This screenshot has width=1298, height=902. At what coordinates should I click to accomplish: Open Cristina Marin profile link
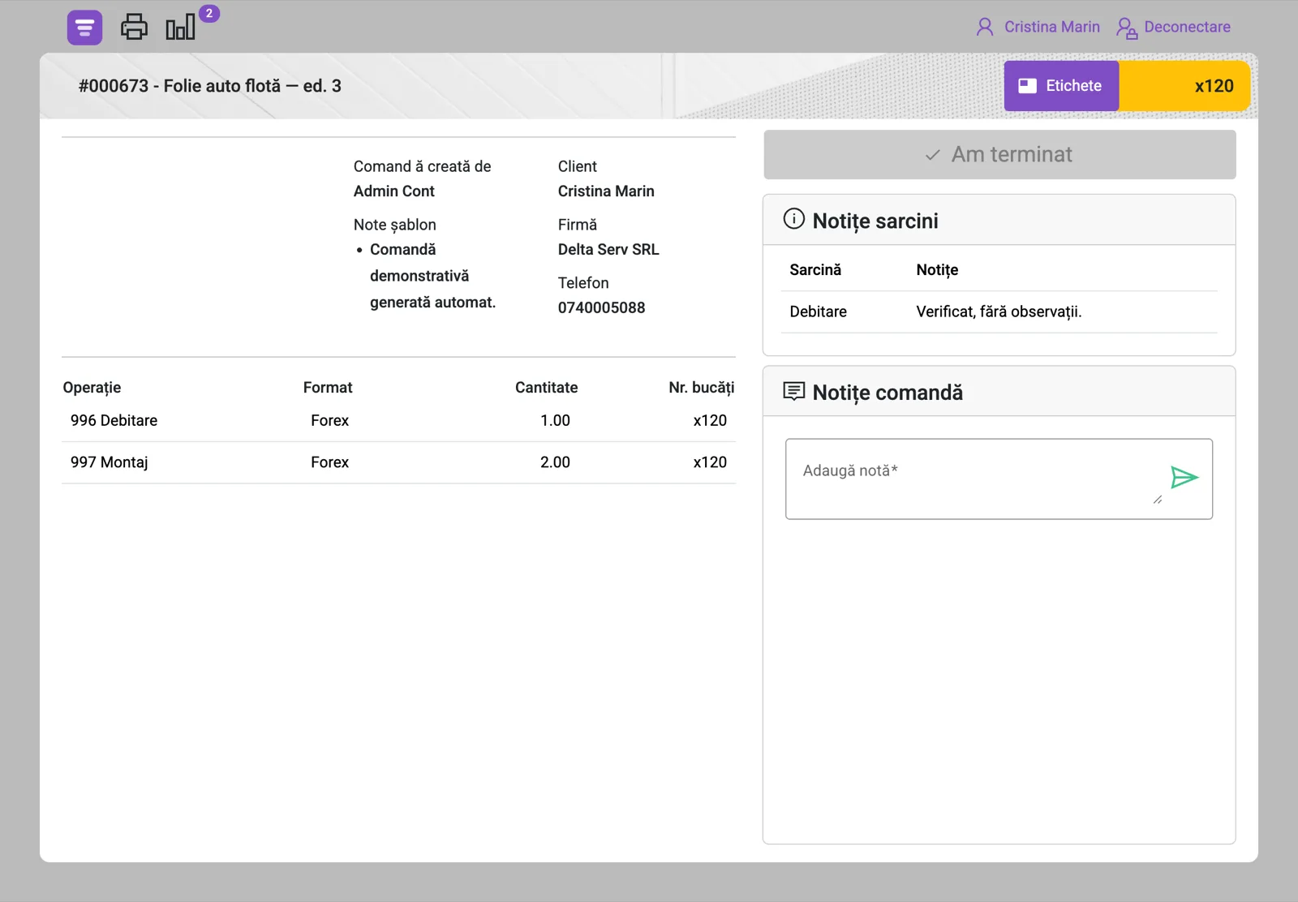(1051, 27)
